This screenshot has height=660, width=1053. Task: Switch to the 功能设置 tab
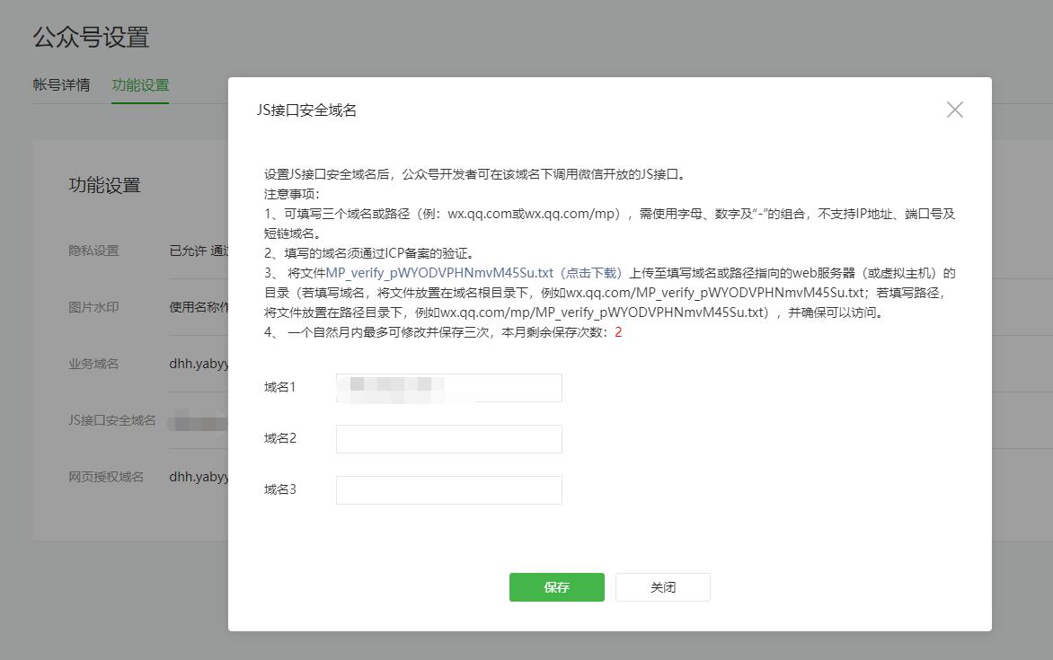[x=140, y=86]
